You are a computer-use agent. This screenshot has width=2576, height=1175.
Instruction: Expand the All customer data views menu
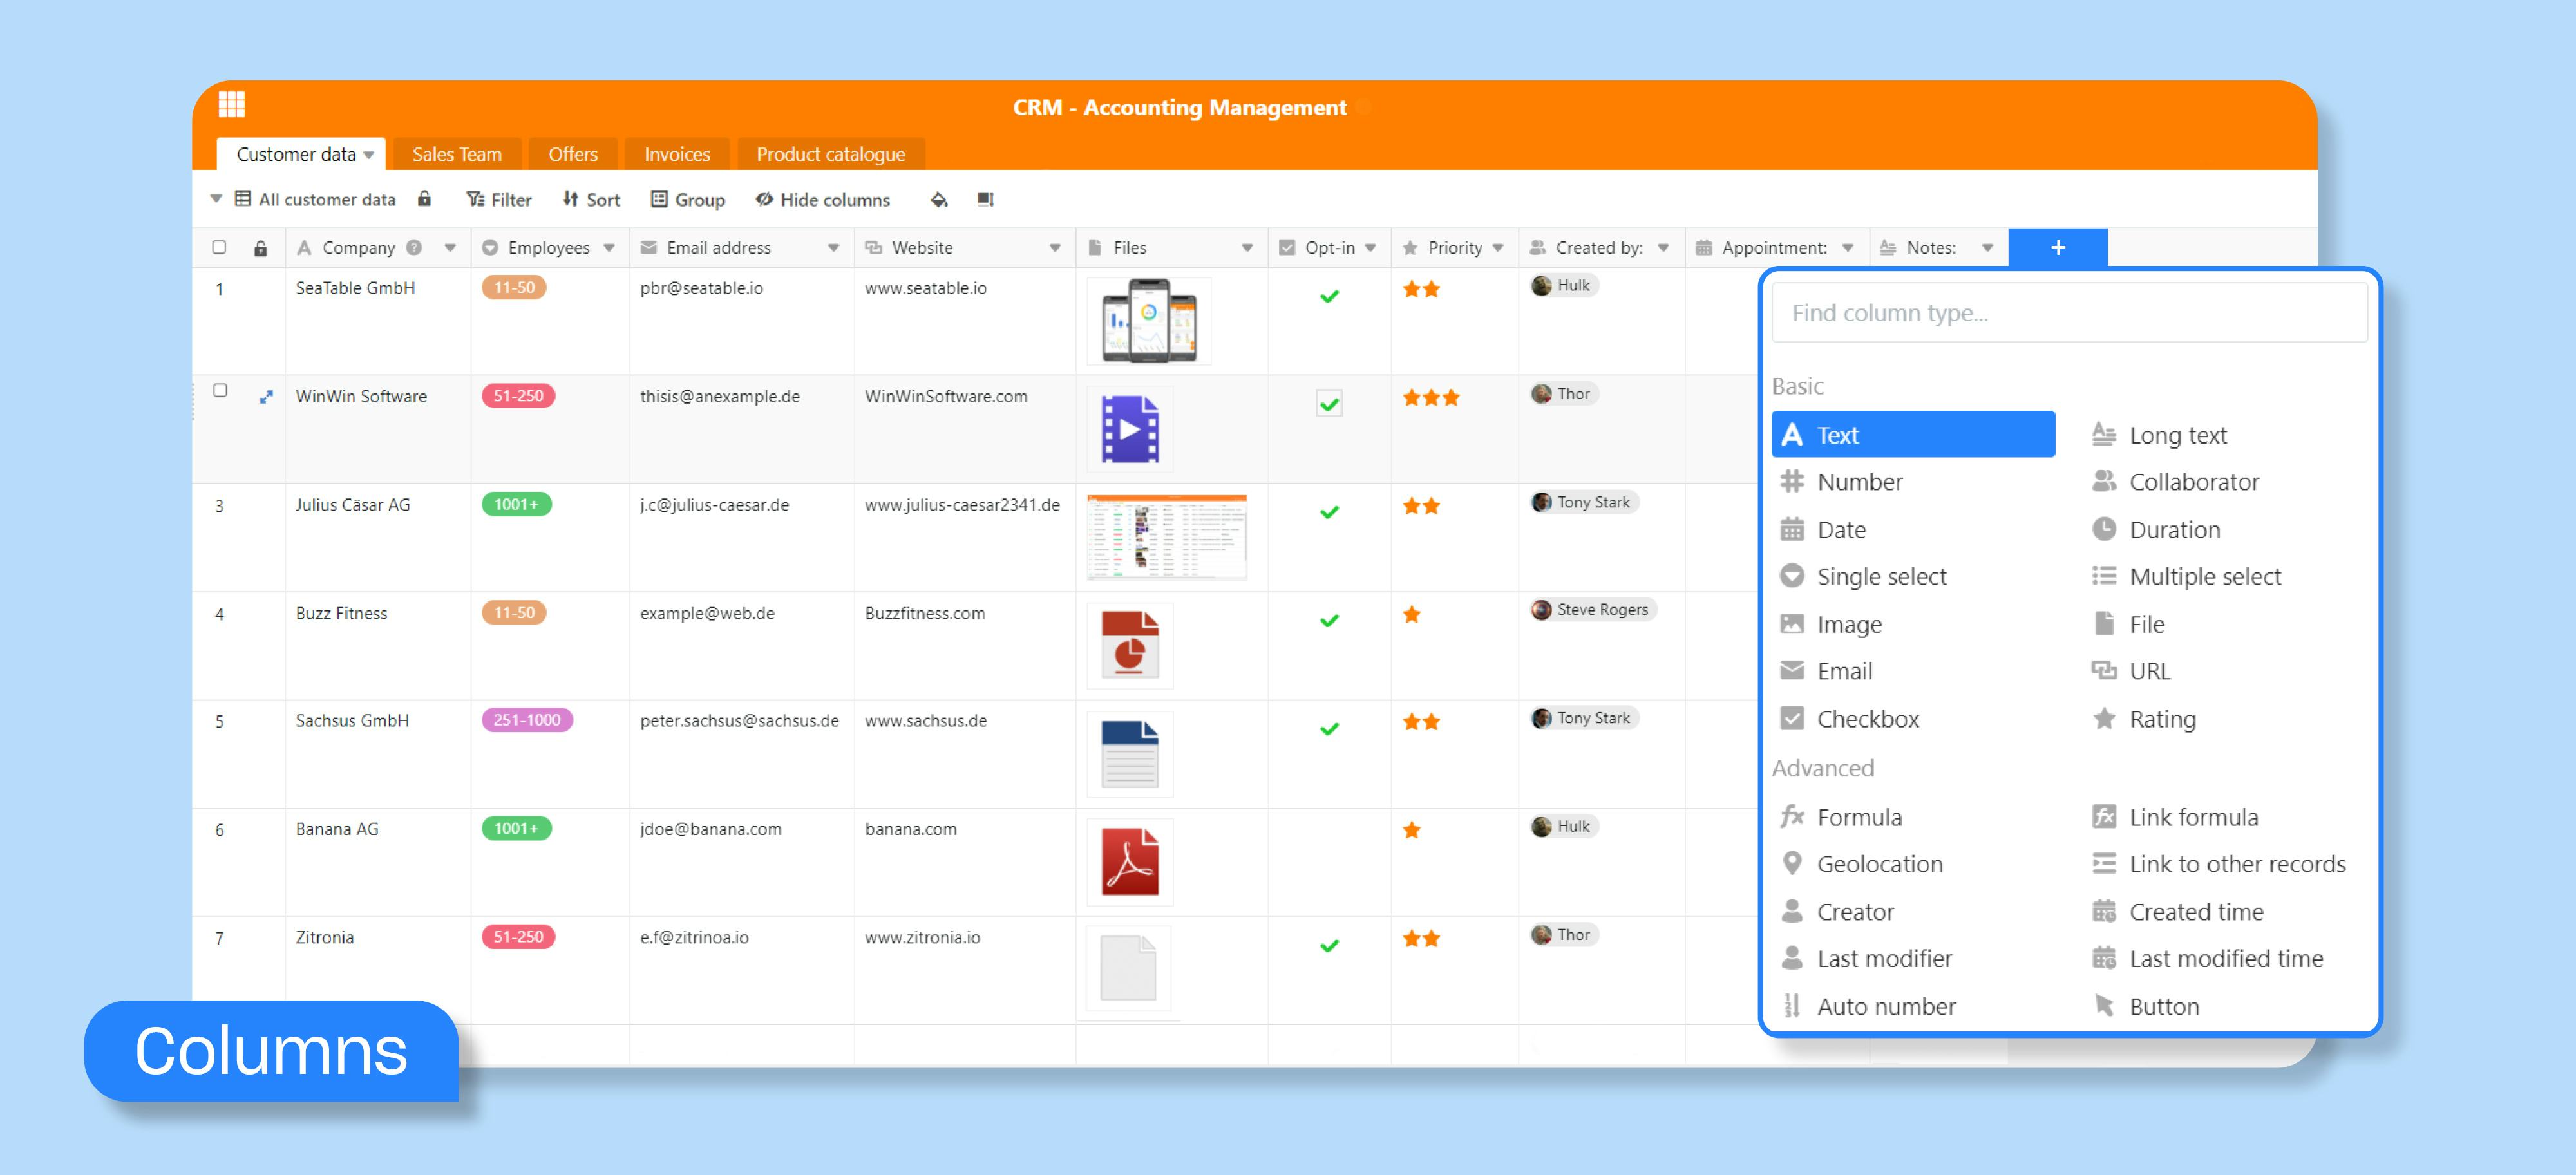coord(216,199)
